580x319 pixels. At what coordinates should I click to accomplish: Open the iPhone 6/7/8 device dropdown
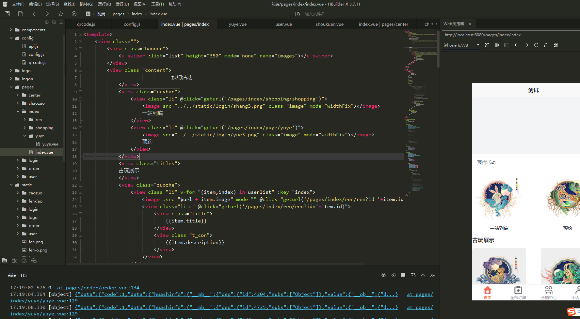[461, 45]
